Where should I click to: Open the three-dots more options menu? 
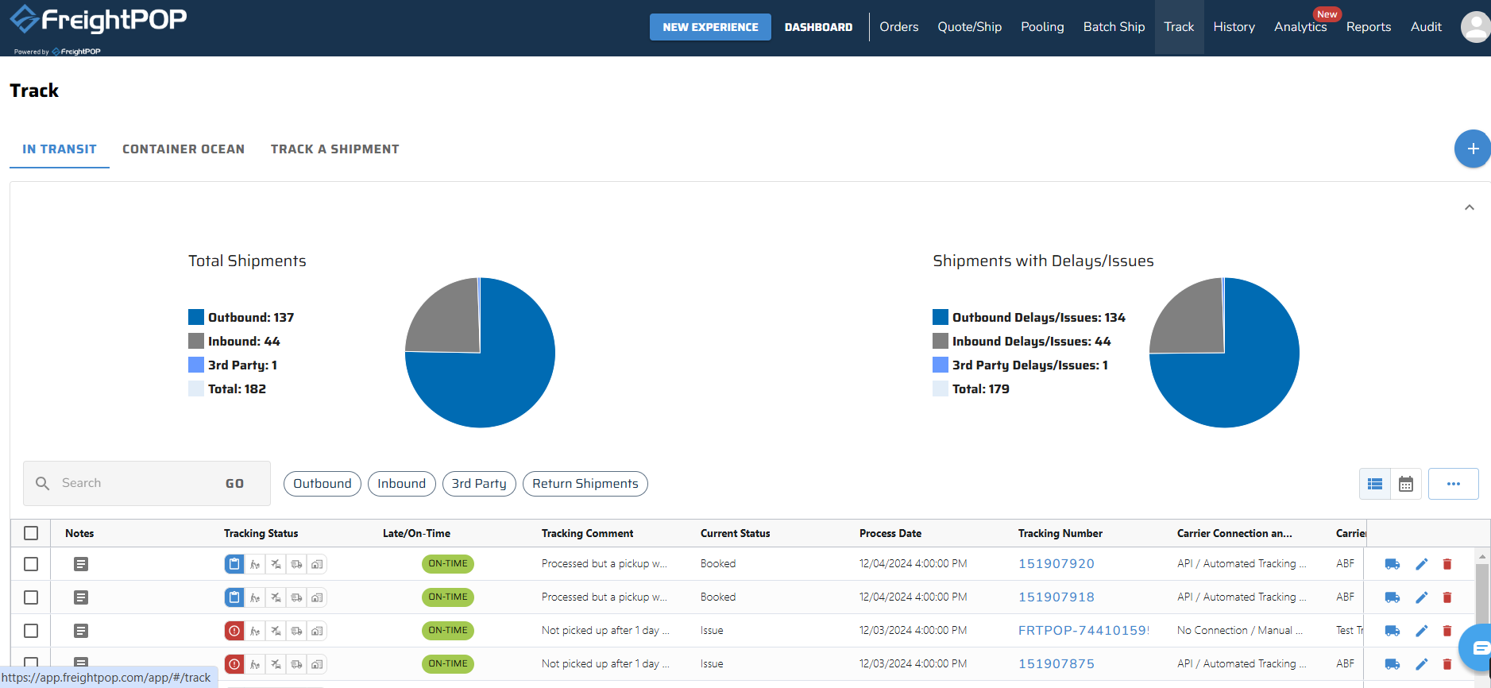[x=1453, y=484]
